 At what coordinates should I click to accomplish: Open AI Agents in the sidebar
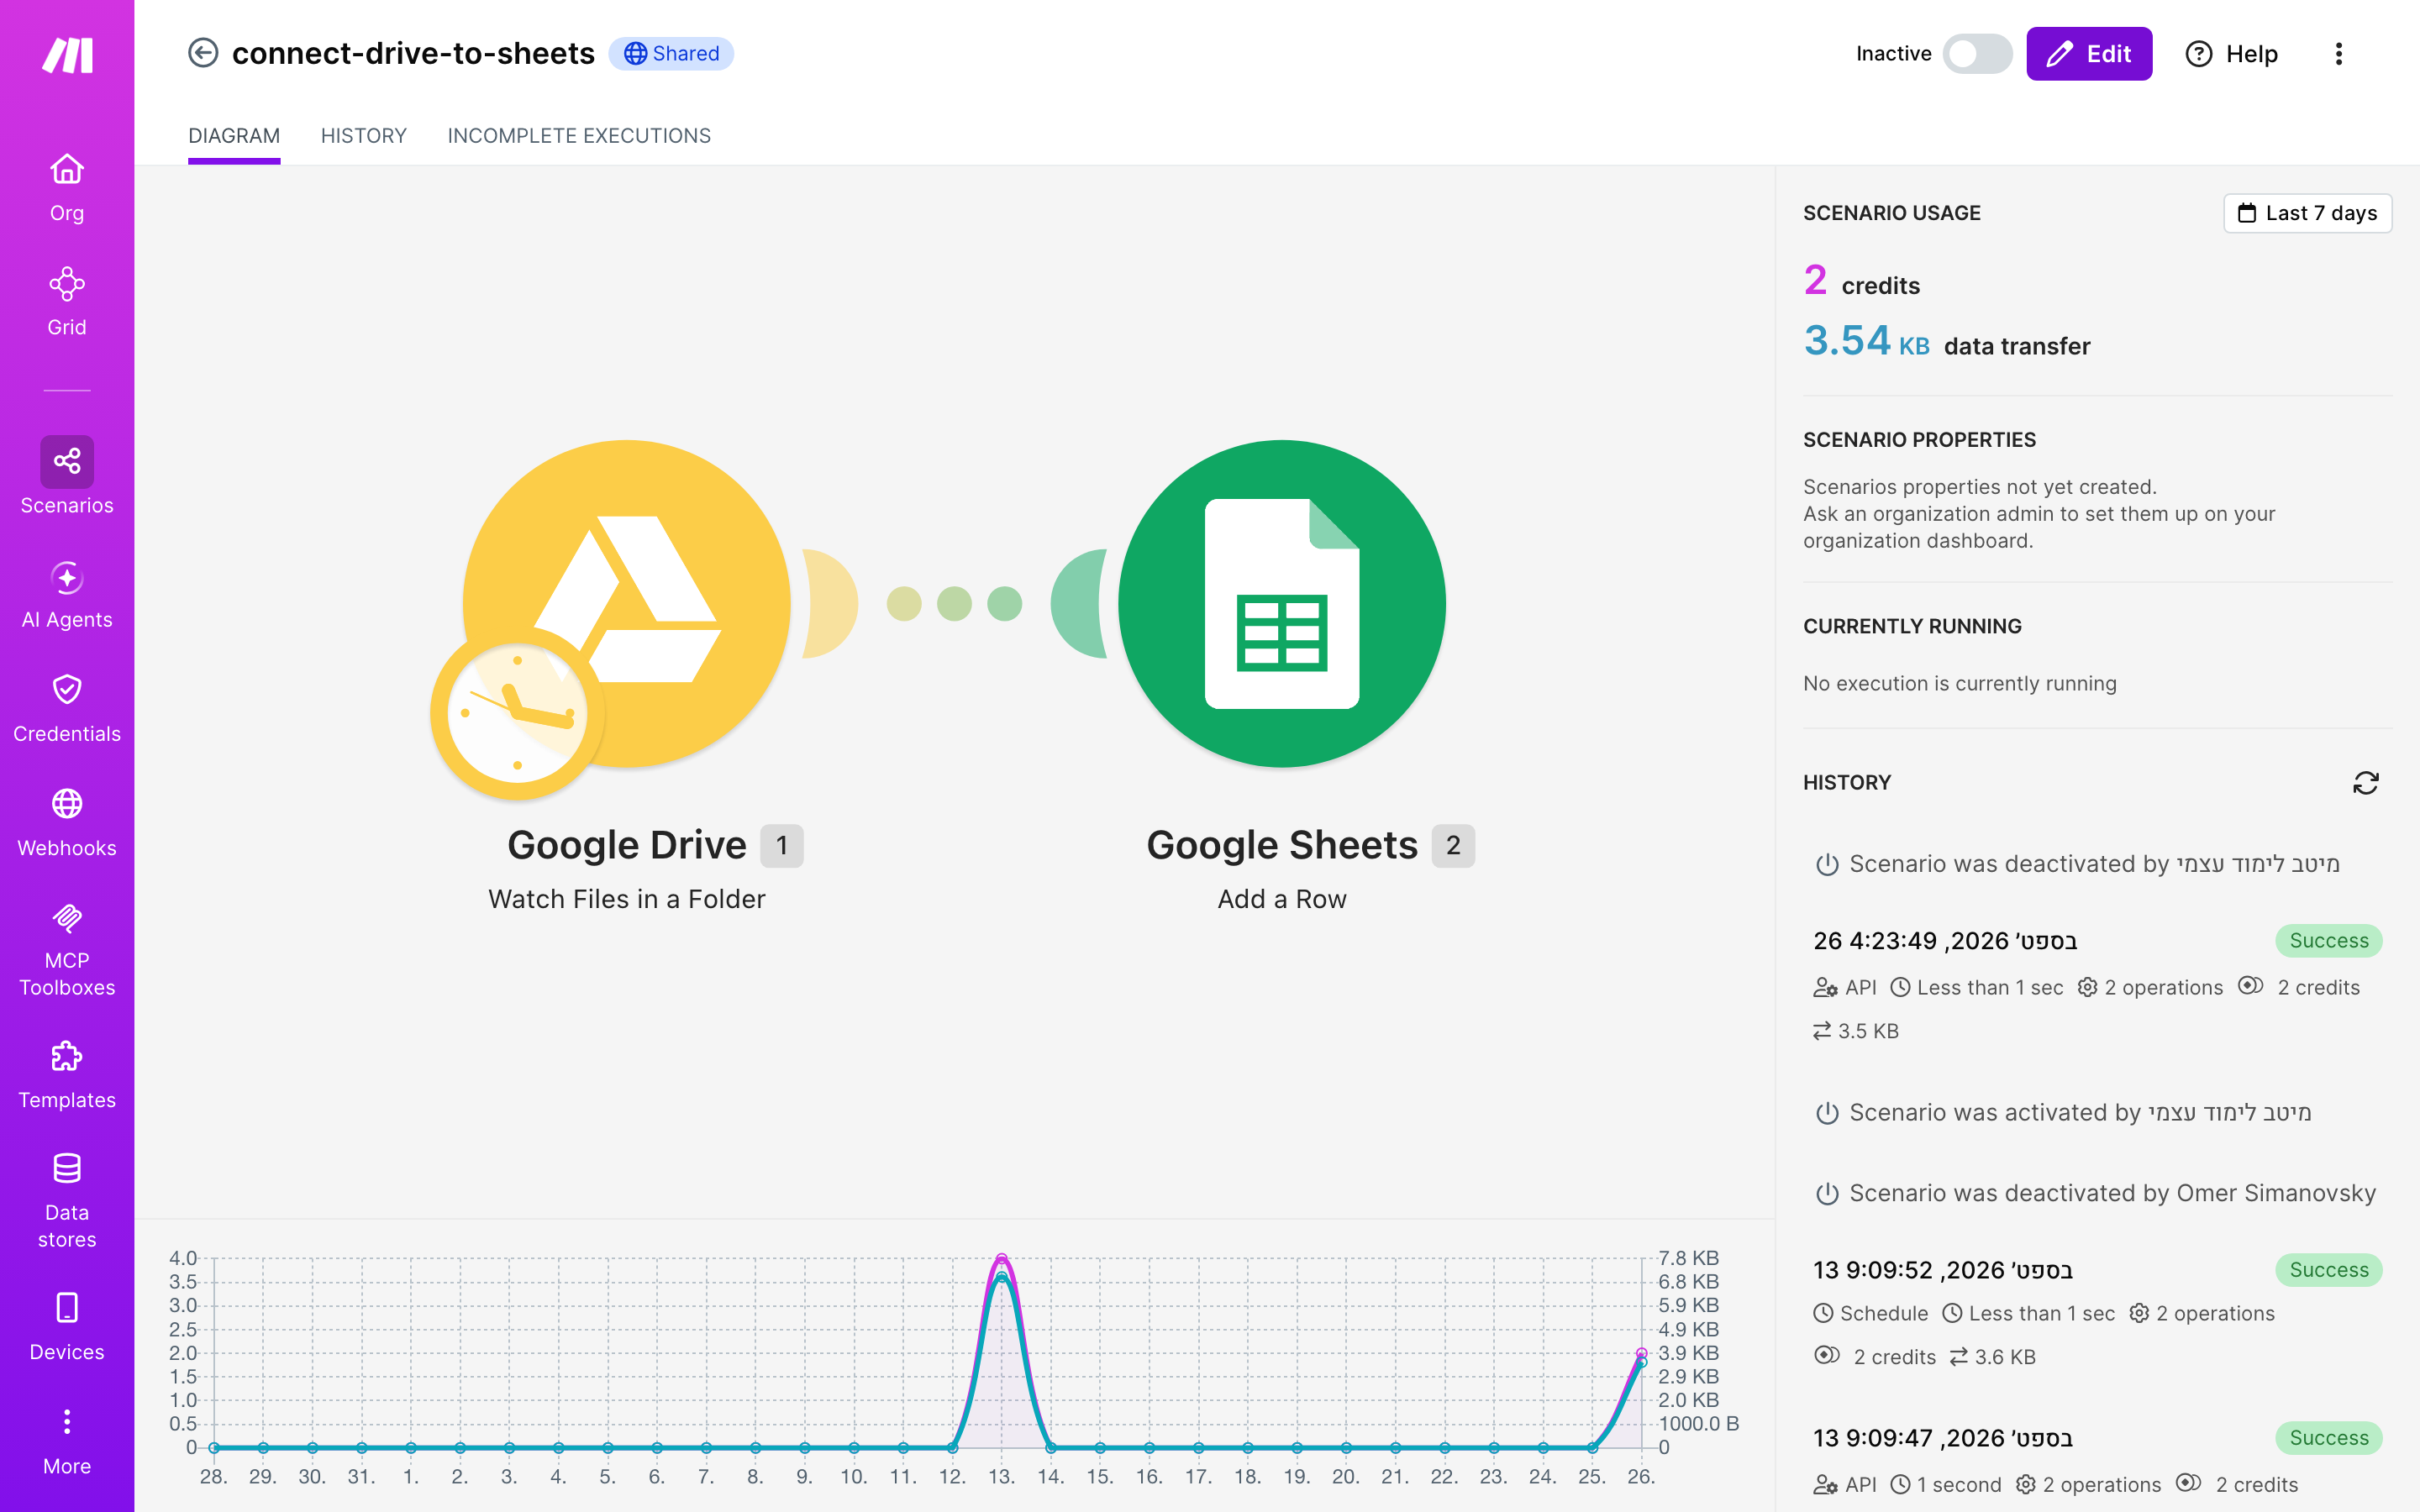pos(67,594)
